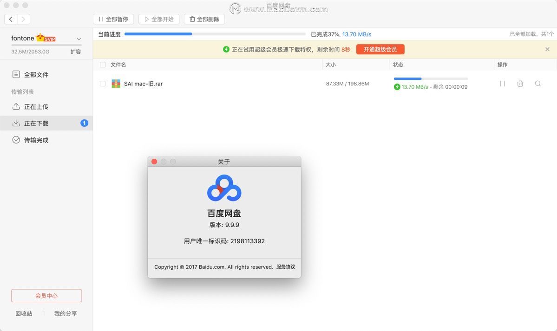Click user ID 2198113392 text
The width and height of the screenshot is (557, 331).
click(247, 241)
